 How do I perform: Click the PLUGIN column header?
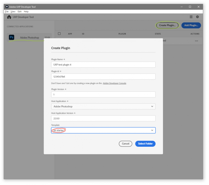(122, 34)
